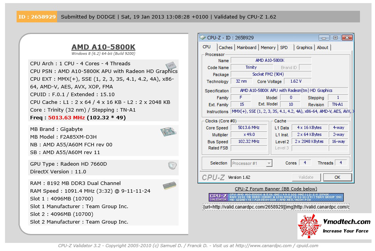Open the Processor #1 selection dropdown
The height and width of the screenshot is (251, 375).
(252, 163)
